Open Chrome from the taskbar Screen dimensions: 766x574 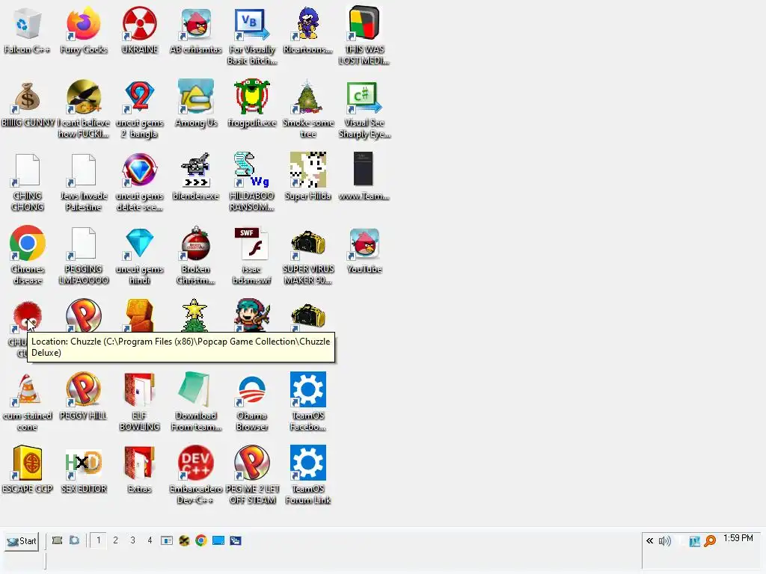point(200,540)
